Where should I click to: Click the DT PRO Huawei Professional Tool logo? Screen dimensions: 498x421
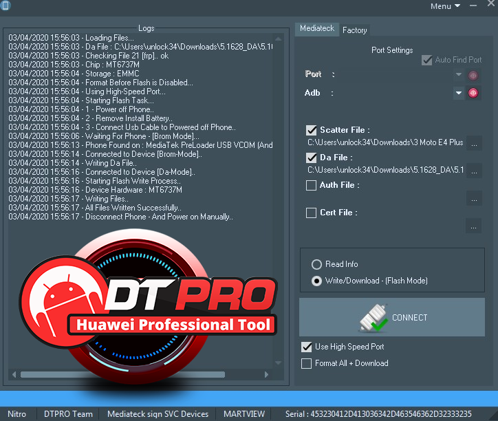click(x=149, y=307)
